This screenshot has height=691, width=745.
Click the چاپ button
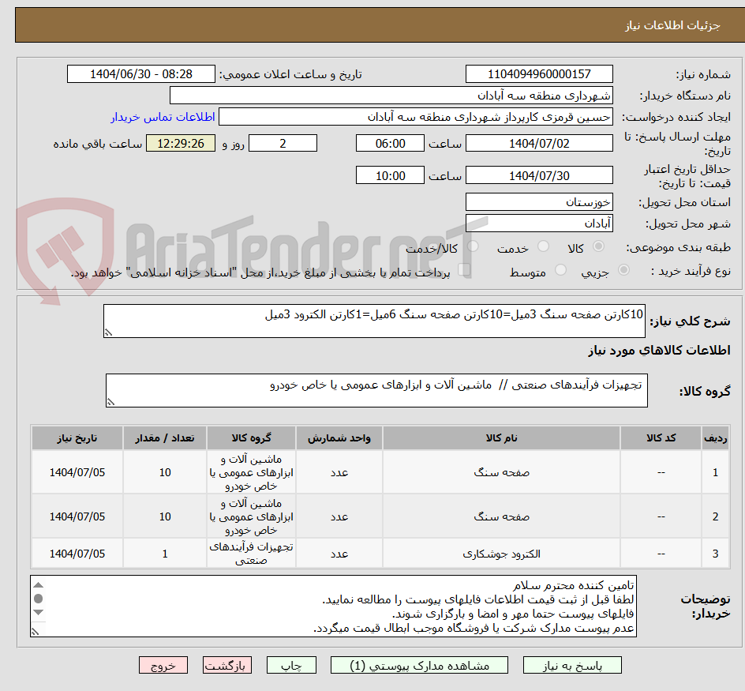[290, 665]
